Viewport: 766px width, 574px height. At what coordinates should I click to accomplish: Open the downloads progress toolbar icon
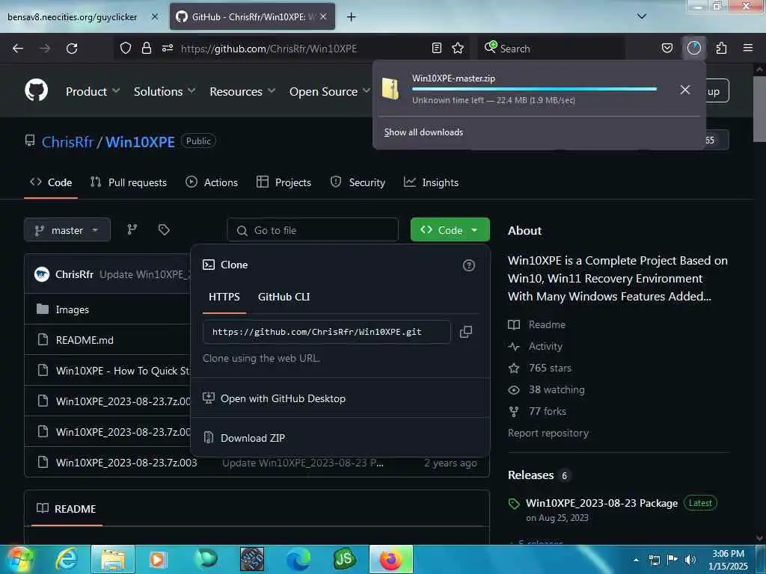coord(693,48)
